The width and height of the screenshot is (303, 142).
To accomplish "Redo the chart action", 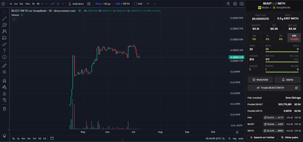I will click(155, 4).
